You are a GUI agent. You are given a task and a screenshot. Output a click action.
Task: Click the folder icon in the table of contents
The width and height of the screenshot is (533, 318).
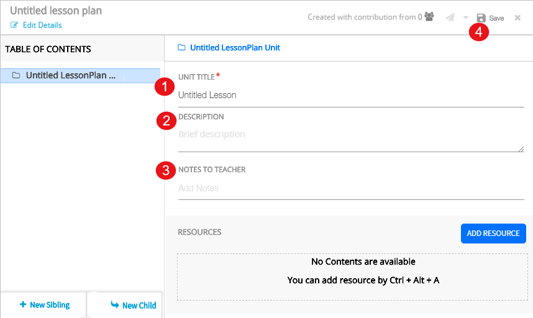(x=16, y=76)
